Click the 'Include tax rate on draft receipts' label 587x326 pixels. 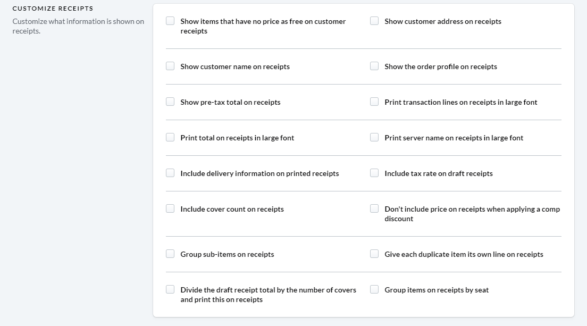point(438,174)
